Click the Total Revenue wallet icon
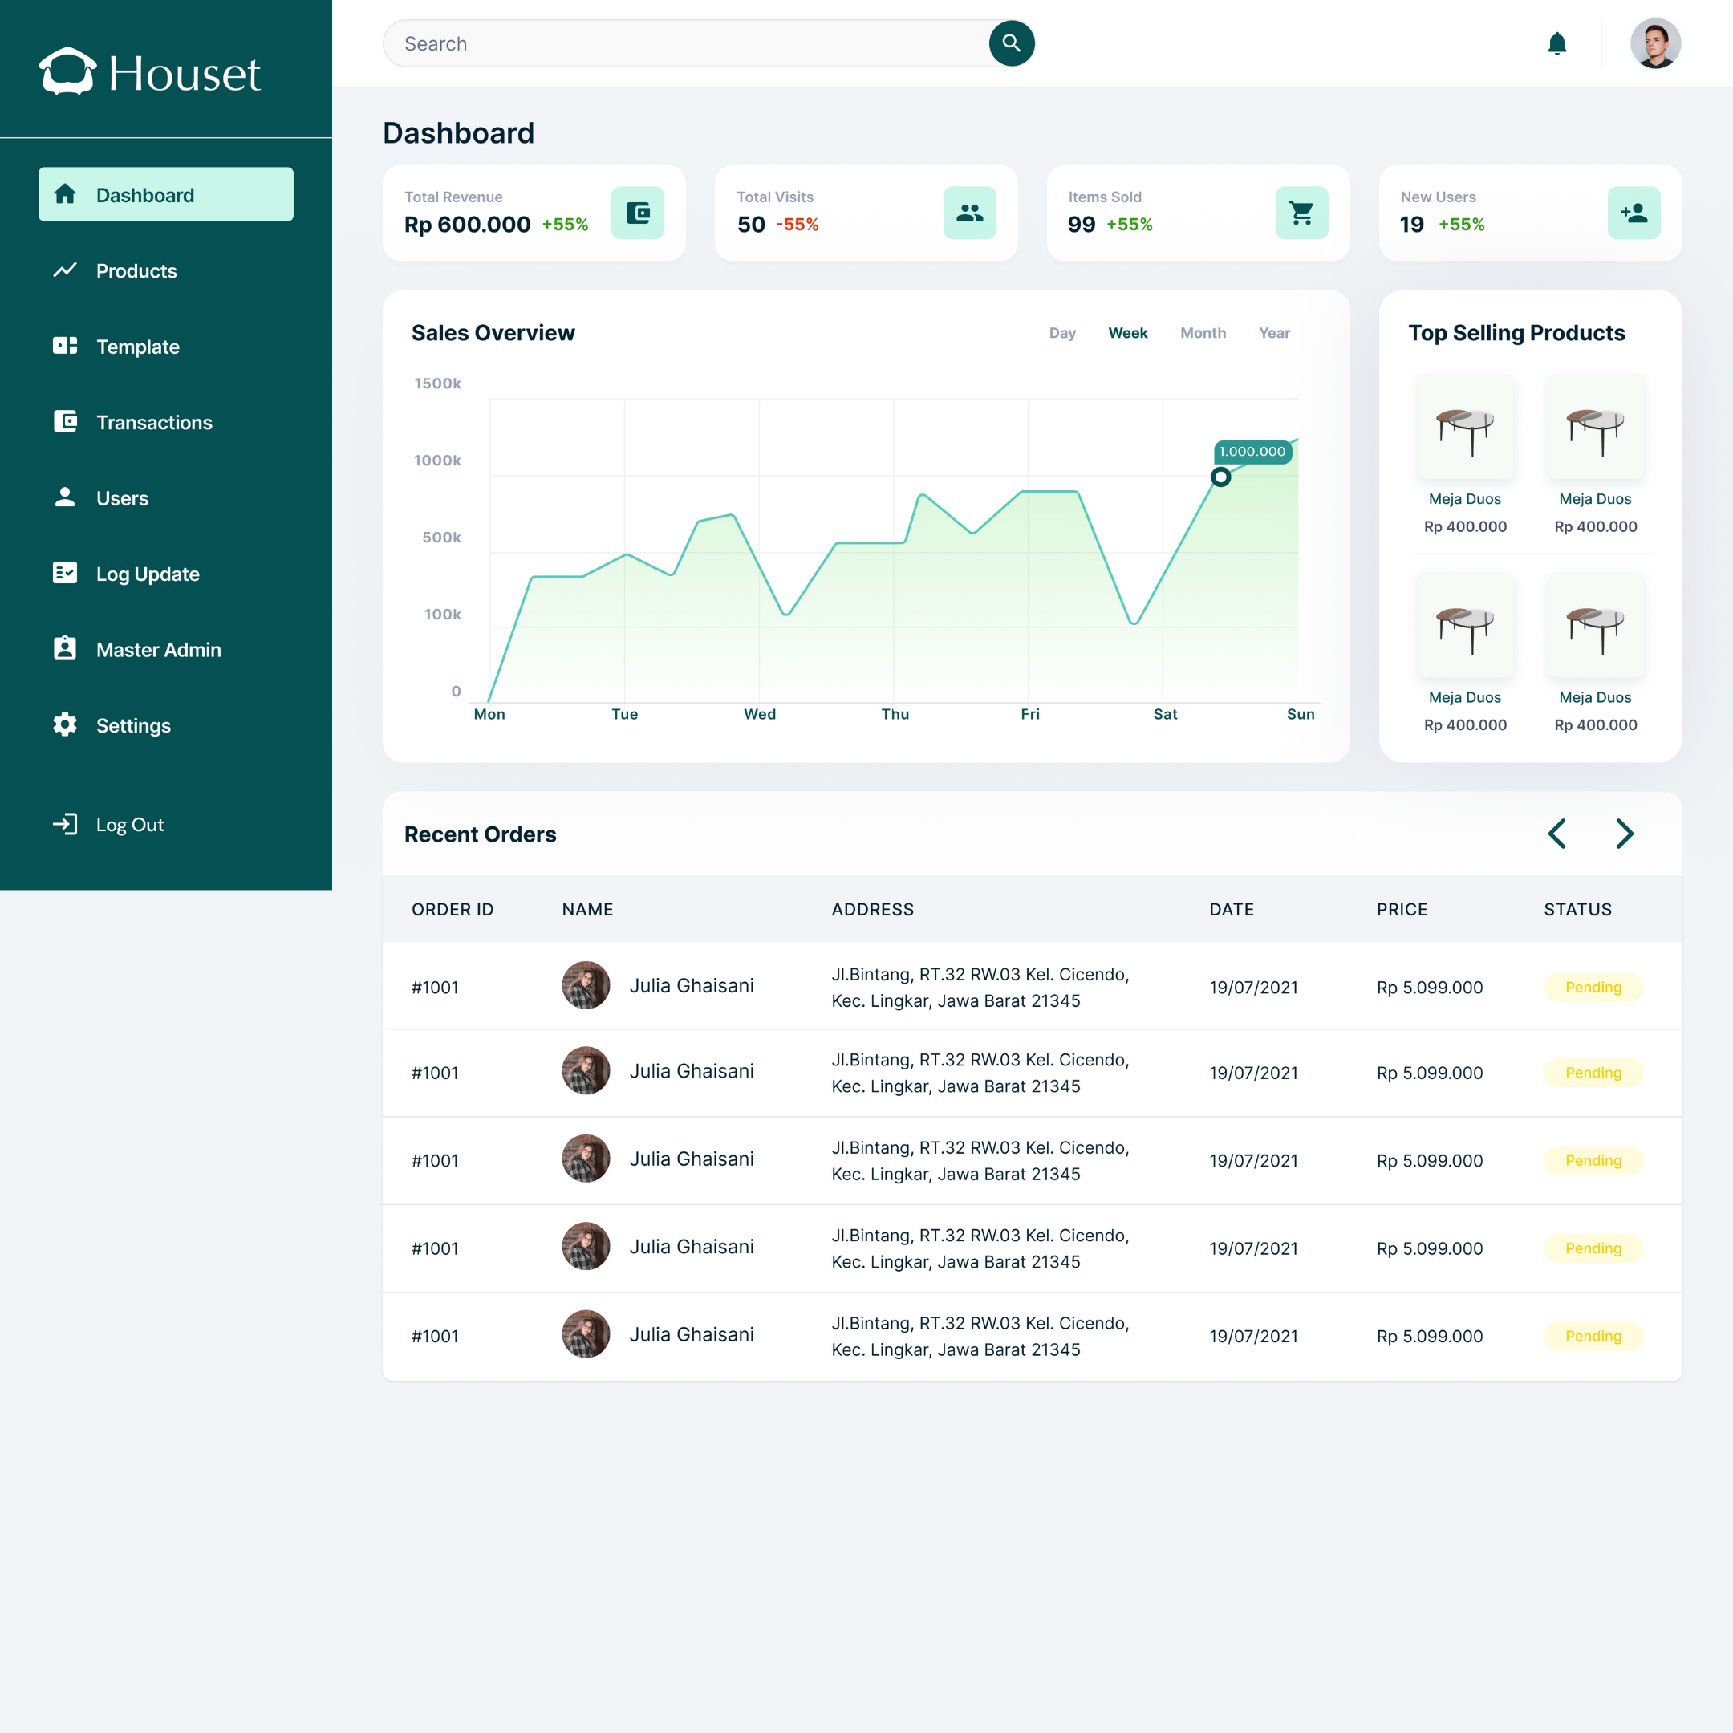Screen dimensions: 1733x1733 pyautogui.click(x=638, y=213)
